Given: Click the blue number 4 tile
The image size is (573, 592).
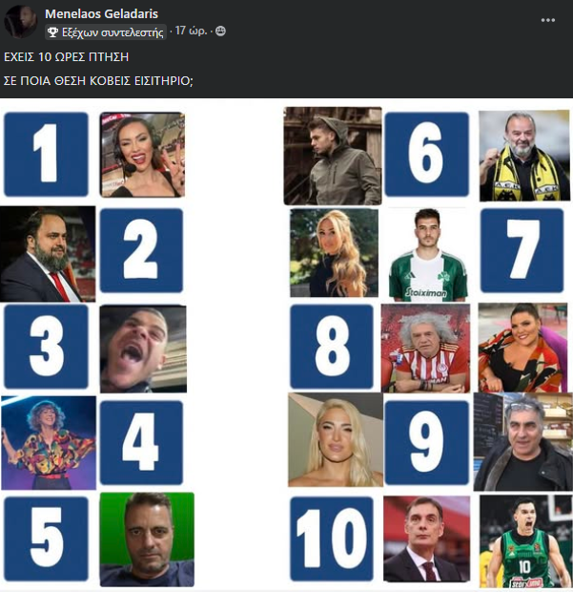Looking at the screenshot, I should [141, 442].
